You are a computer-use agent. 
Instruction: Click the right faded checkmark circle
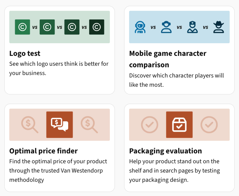point(209,125)
